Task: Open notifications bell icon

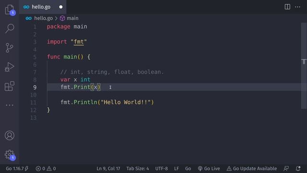Action: (298, 169)
